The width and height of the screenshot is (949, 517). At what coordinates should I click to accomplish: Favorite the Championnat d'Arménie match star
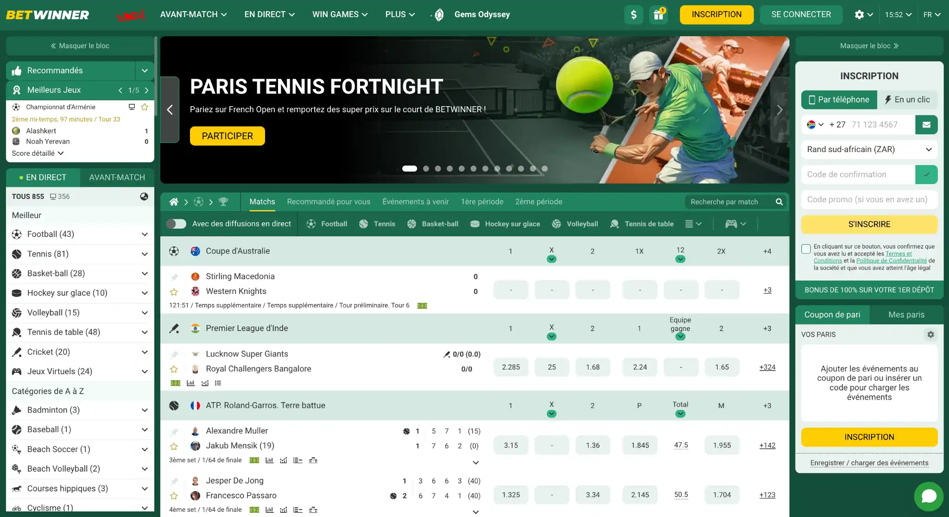[x=145, y=107]
